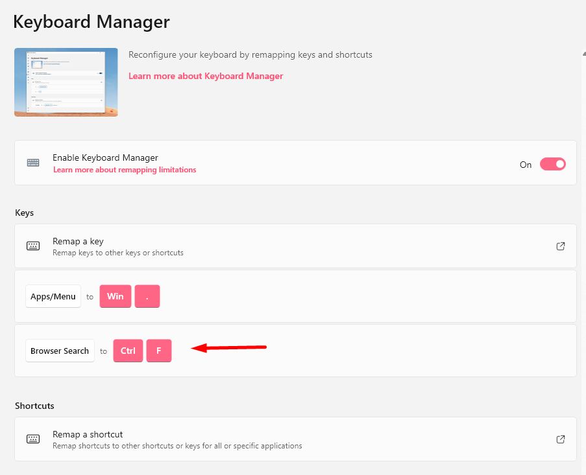Select the Win key badge in the Apps/Menu mapping

pyautogui.click(x=115, y=296)
